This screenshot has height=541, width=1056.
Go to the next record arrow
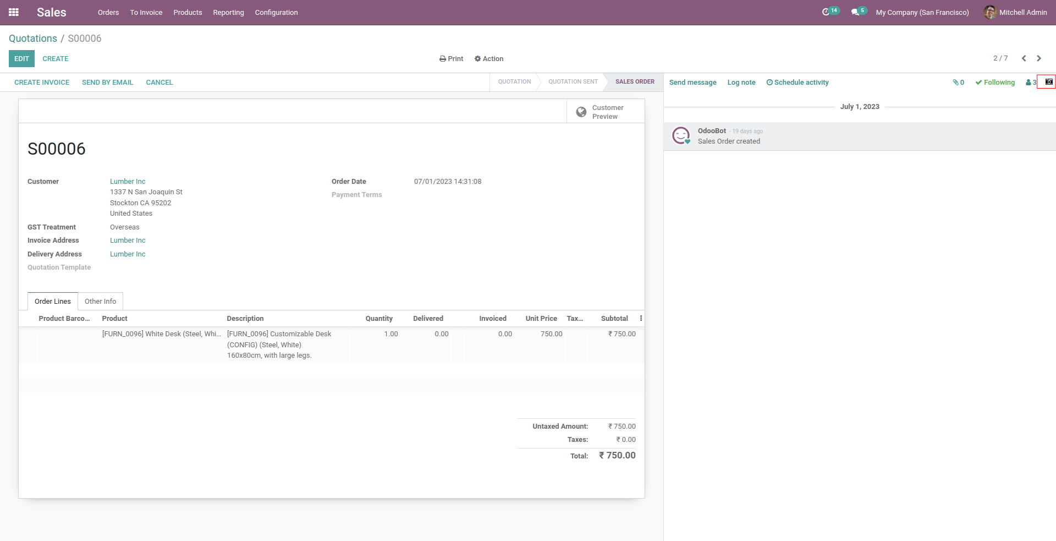tap(1039, 58)
